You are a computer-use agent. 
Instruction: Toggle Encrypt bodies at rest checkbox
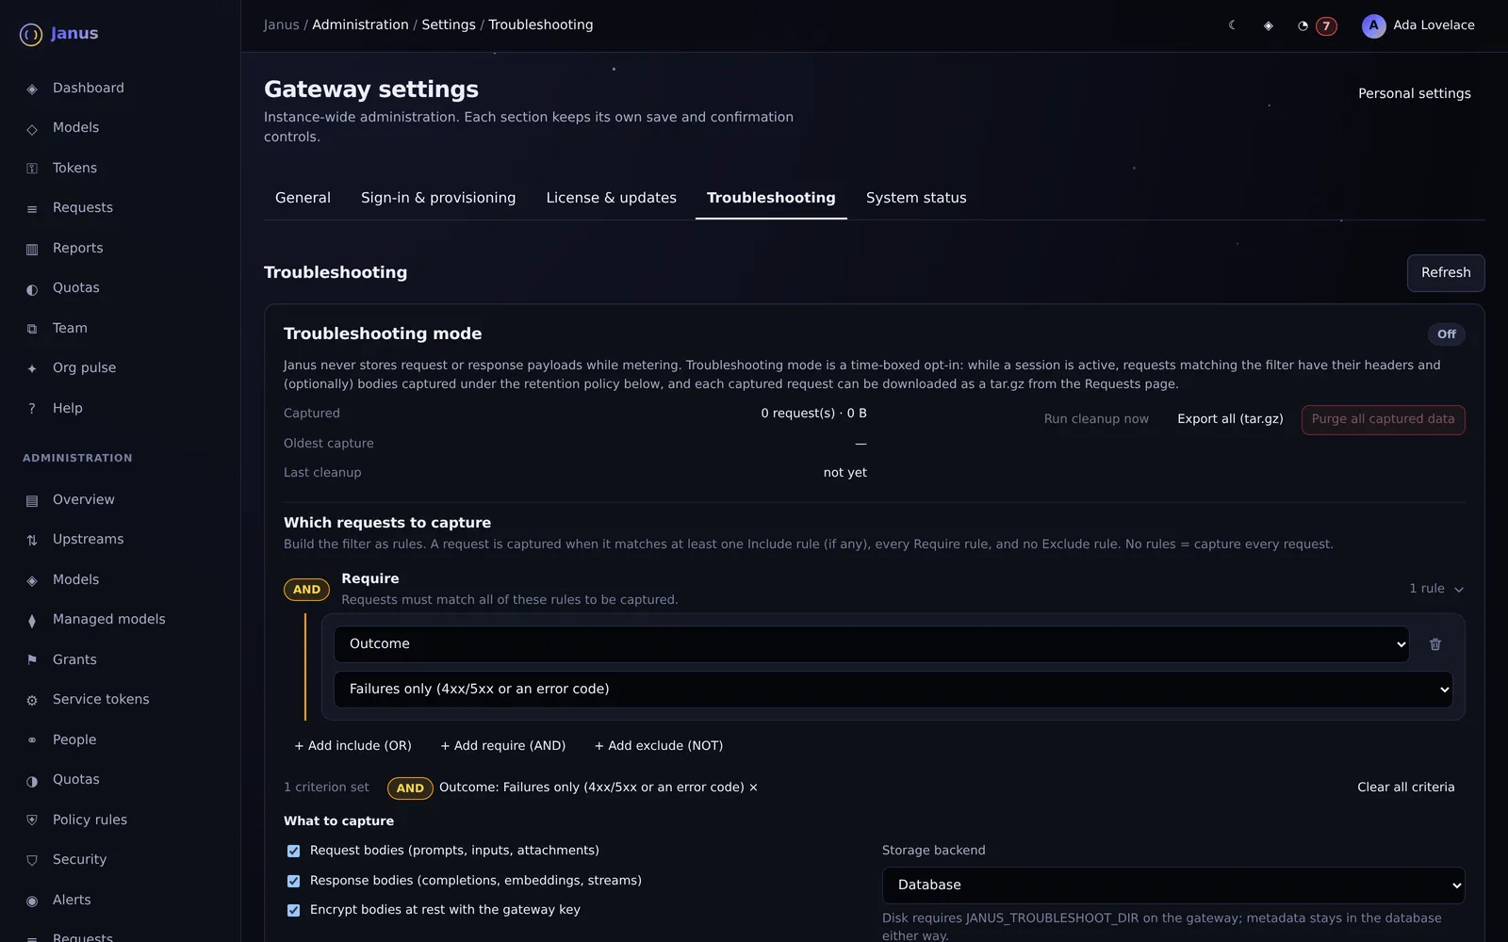coord(293,910)
